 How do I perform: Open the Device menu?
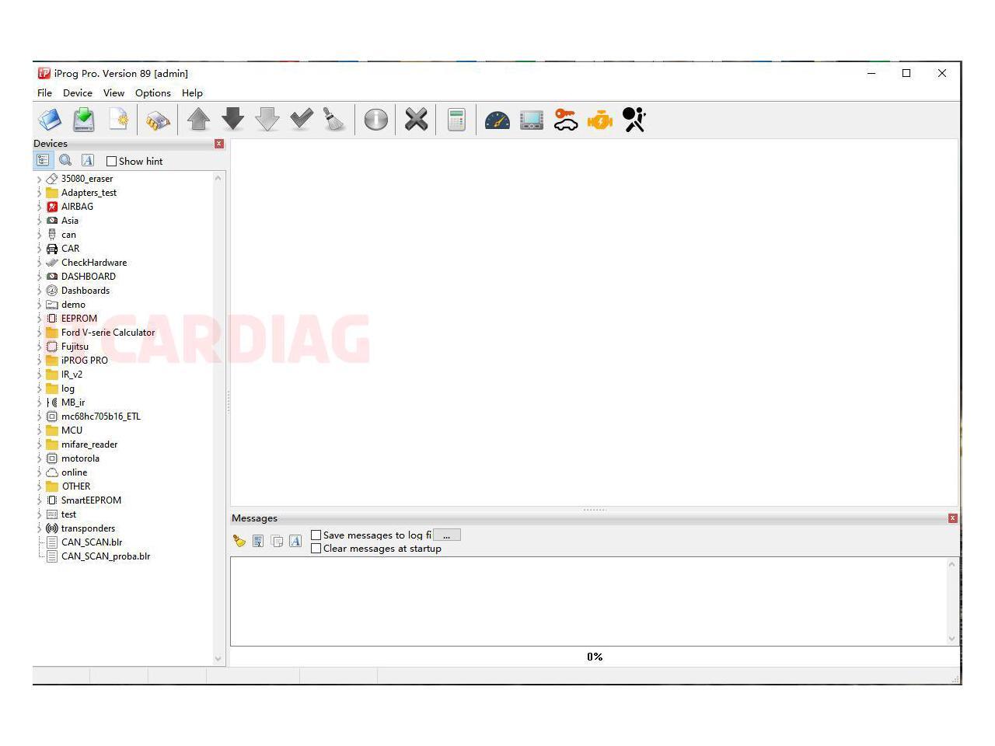pyautogui.click(x=77, y=93)
